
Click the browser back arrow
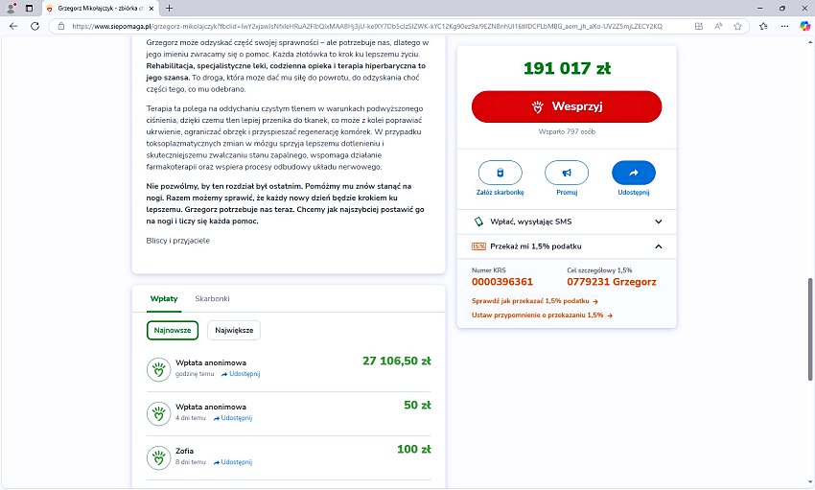coord(12,26)
